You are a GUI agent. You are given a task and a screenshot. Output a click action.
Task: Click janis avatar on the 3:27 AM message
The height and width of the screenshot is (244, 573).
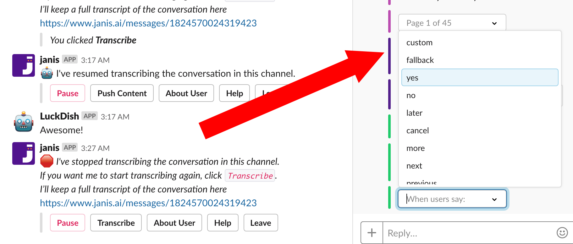tap(24, 153)
